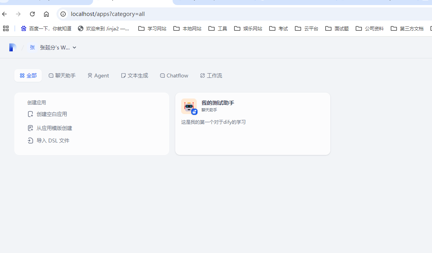The height and width of the screenshot is (253, 432).
Task: Reload the page with the refresh icon
Action: [x=32, y=14]
